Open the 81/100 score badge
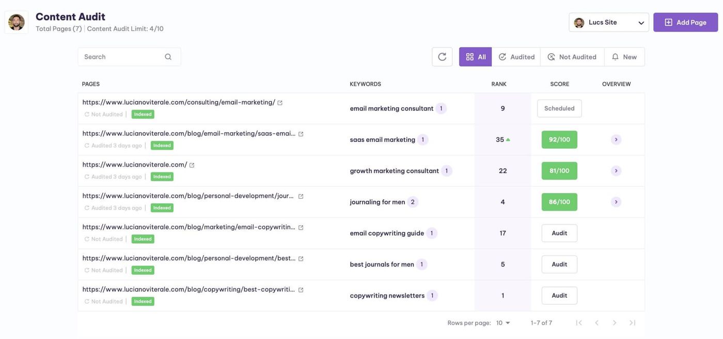The width and height of the screenshot is (723, 339). click(559, 171)
